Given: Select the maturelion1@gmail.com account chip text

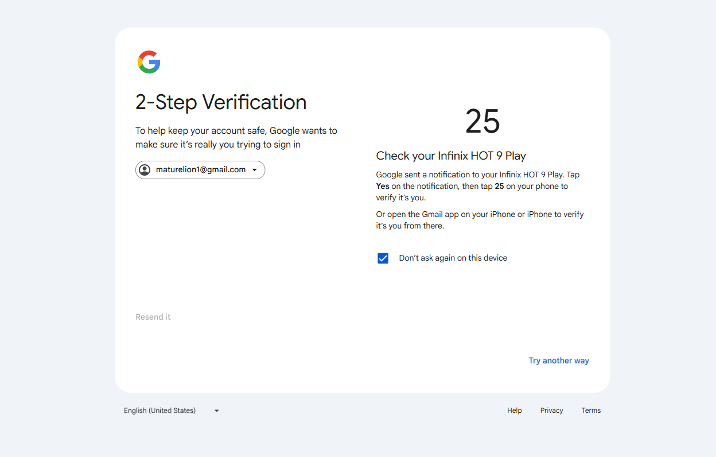Looking at the screenshot, I should 201,169.
